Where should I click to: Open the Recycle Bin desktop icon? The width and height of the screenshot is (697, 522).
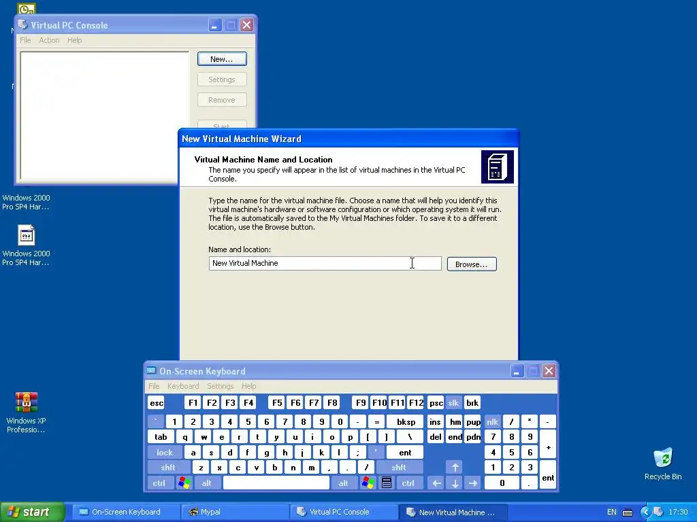coord(663,464)
